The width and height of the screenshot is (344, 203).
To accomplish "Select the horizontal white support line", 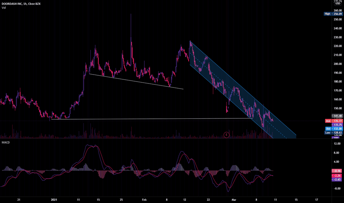I will 151,119.
